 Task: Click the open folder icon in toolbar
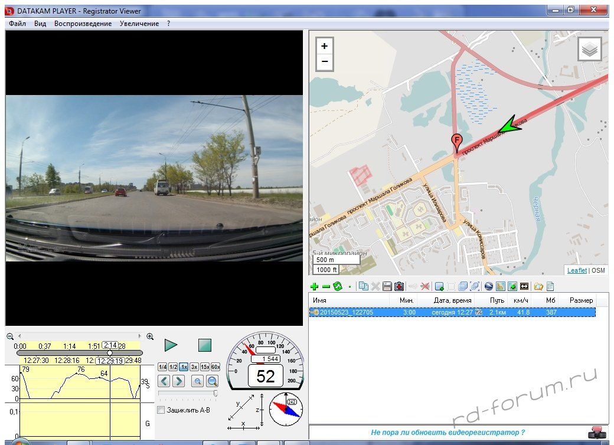pyautogui.click(x=538, y=287)
